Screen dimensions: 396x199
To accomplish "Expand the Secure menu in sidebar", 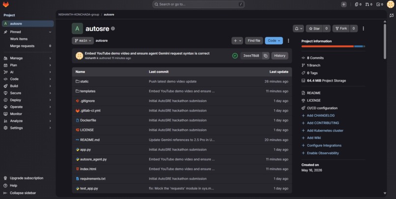I will click(x=28, y=93).
